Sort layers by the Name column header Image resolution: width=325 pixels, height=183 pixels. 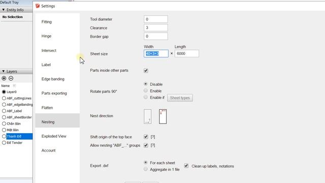(6, 86)
